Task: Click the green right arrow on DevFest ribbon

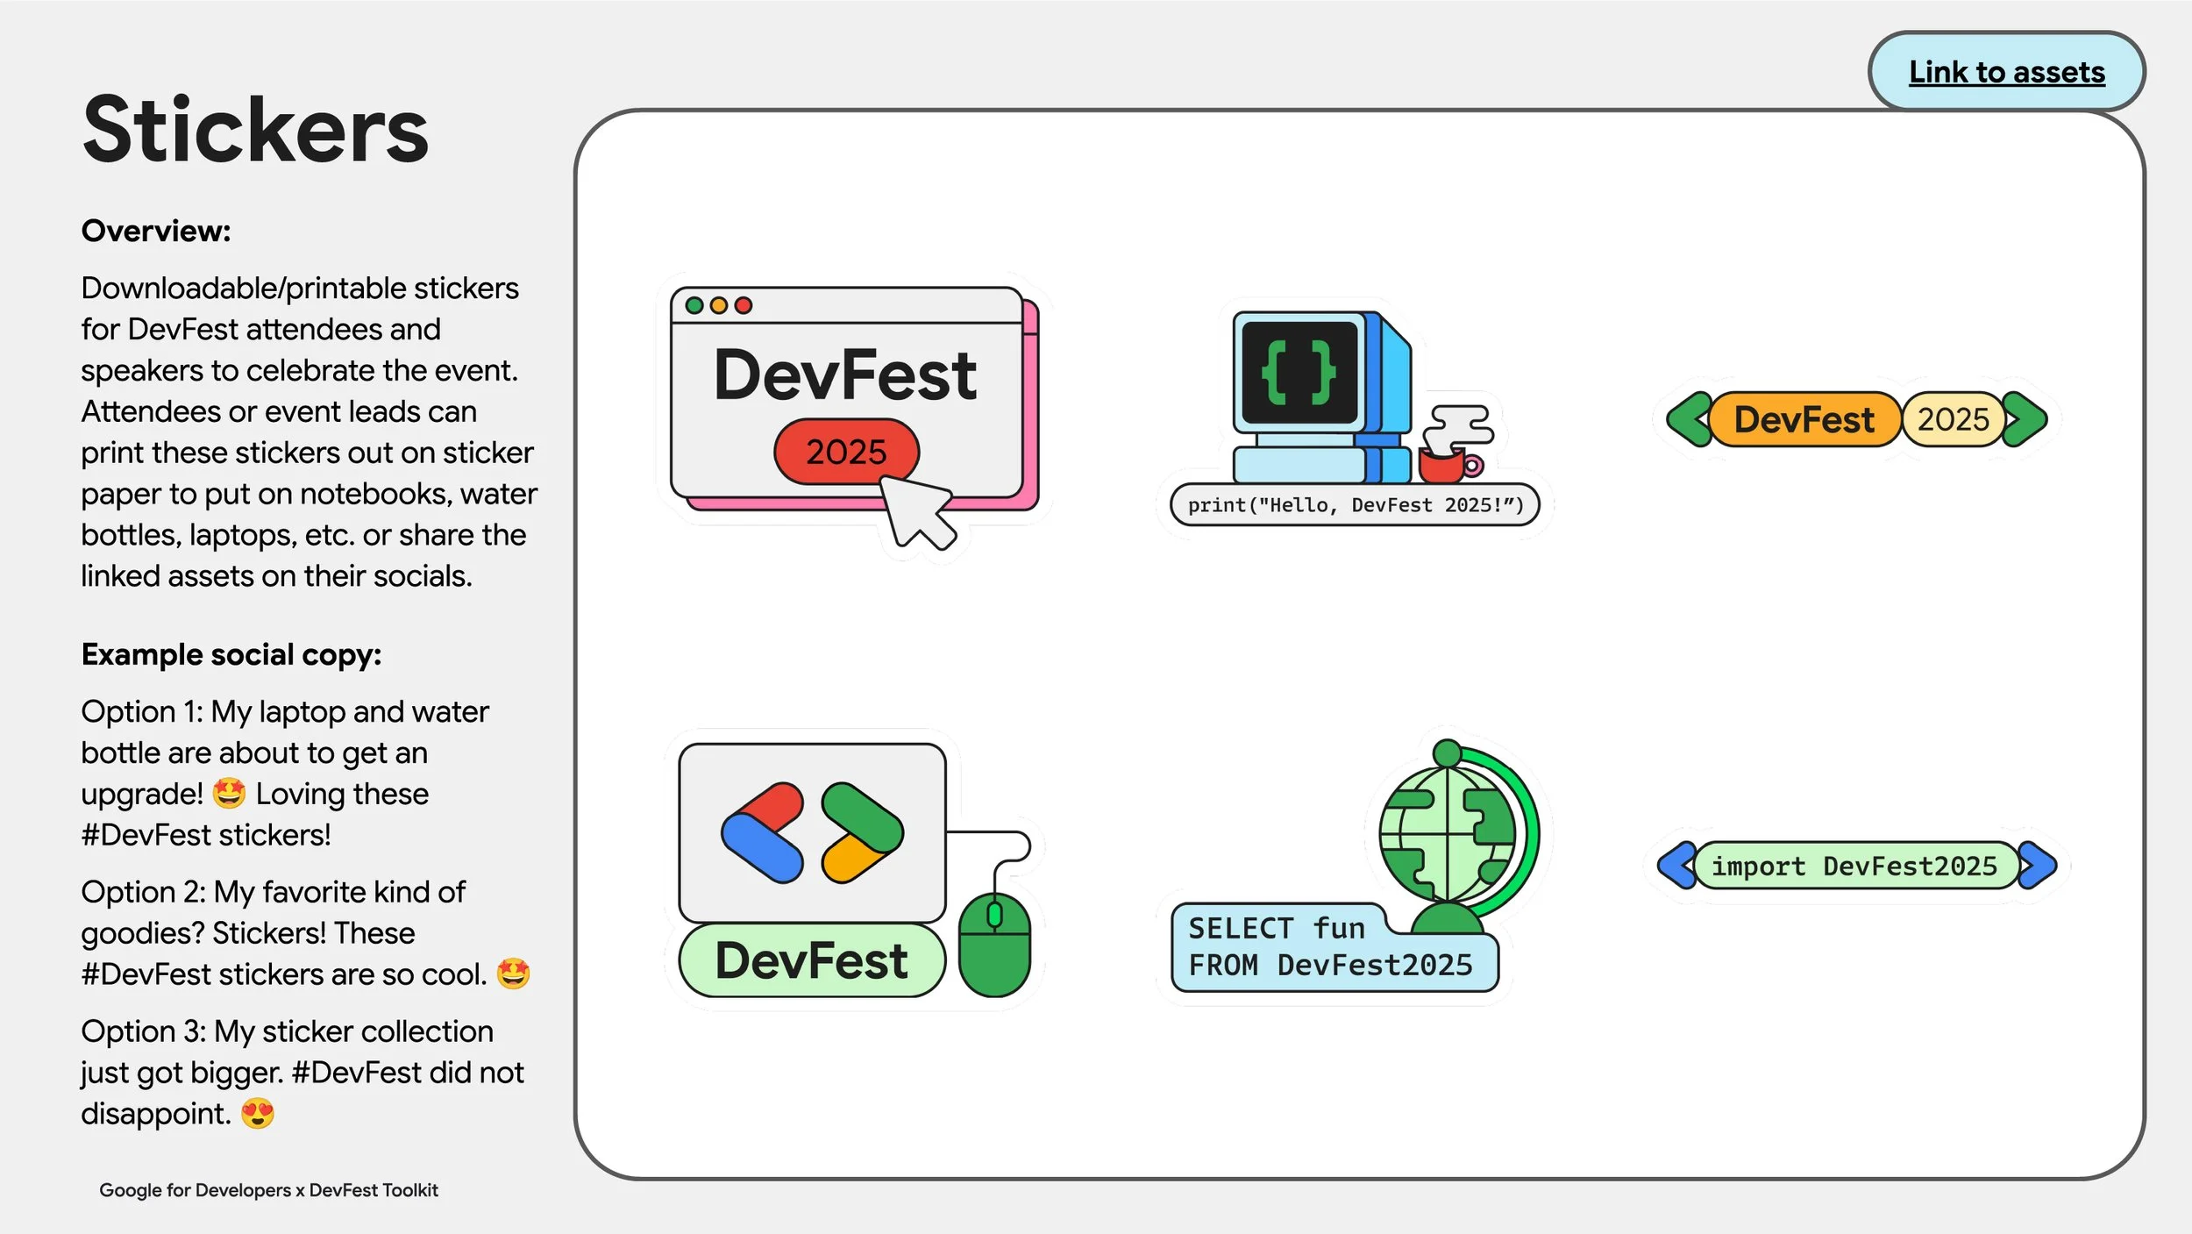Action: 2025,419
